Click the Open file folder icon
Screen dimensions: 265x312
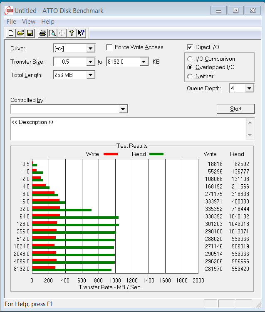(20, 33)
